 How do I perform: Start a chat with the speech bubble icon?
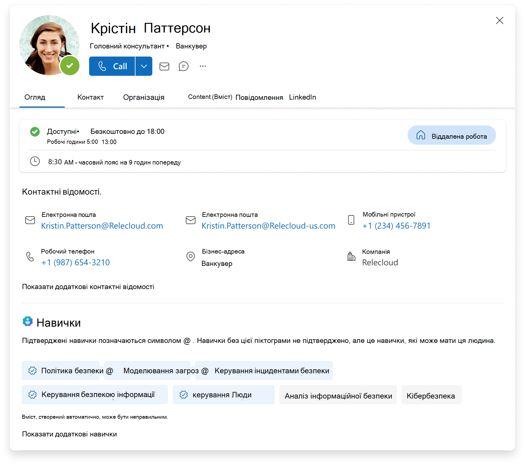(184, 66)
